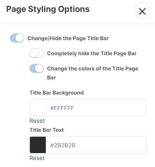Focus the #FFFFFF hex color field
Screen dimensions: 155x167
[96, 108]
